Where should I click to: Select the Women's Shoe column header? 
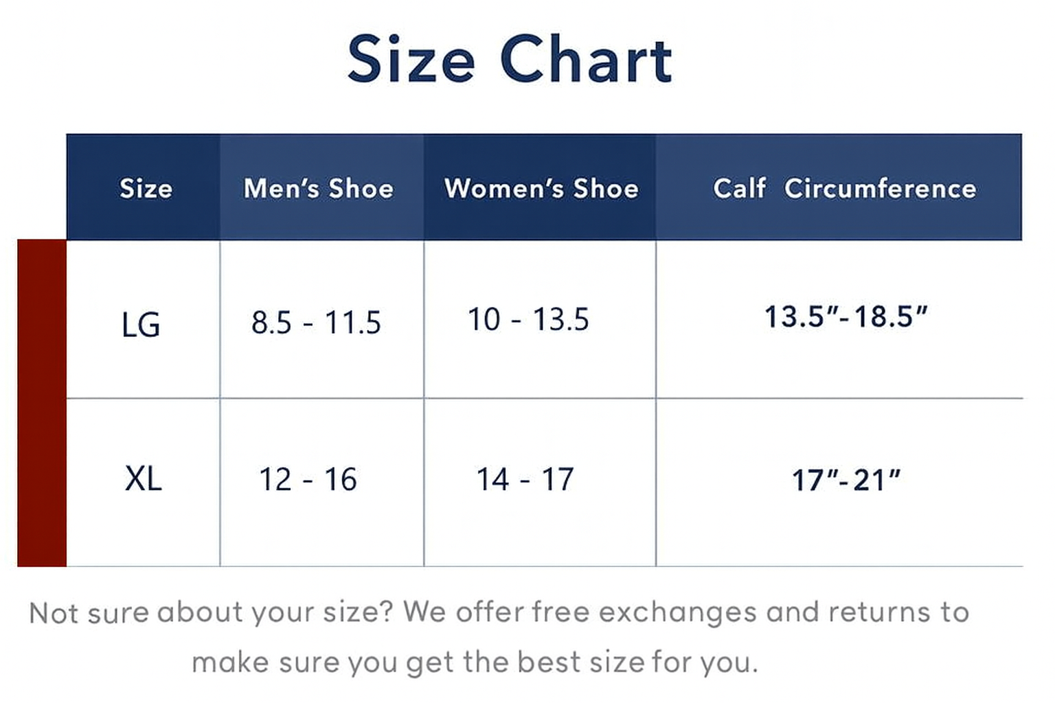(541, 188)
